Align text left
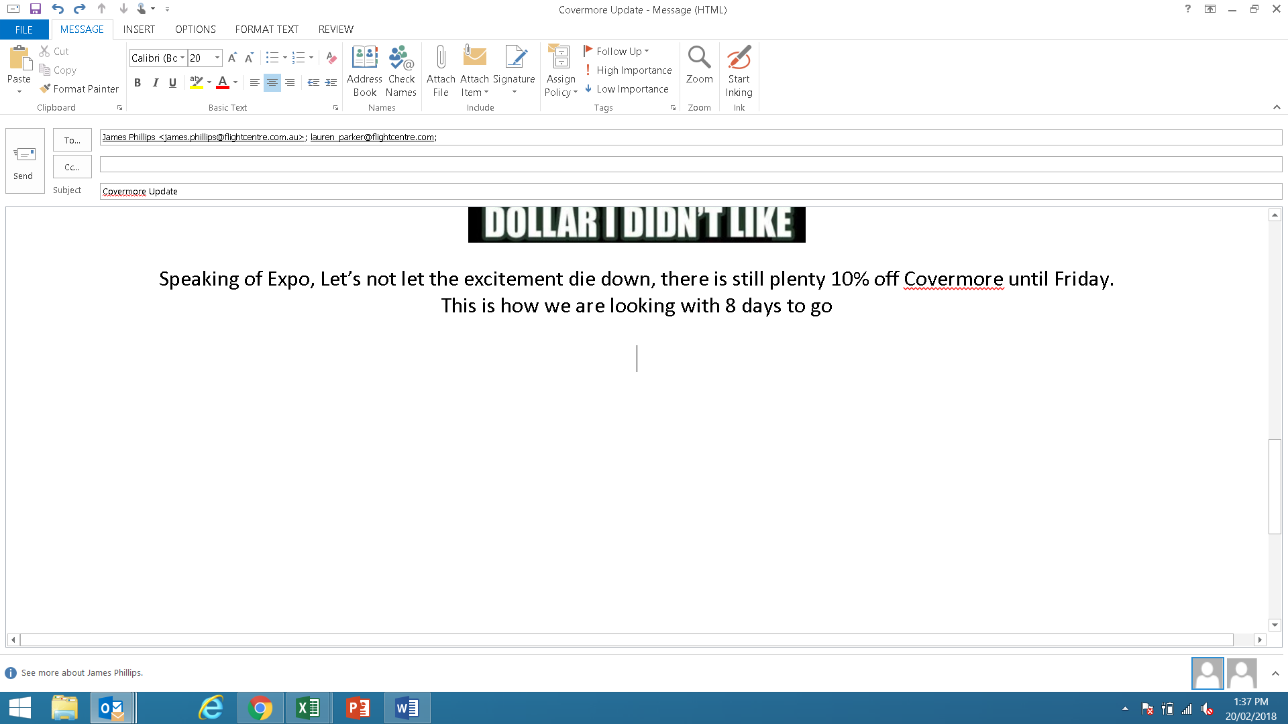This screenshot has width=1288, height=724. coord(254,82)
